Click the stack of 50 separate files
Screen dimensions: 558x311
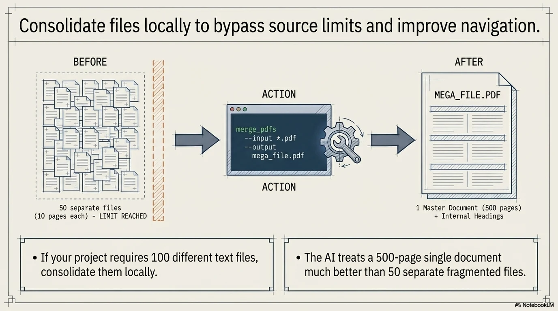coord(90,136)
